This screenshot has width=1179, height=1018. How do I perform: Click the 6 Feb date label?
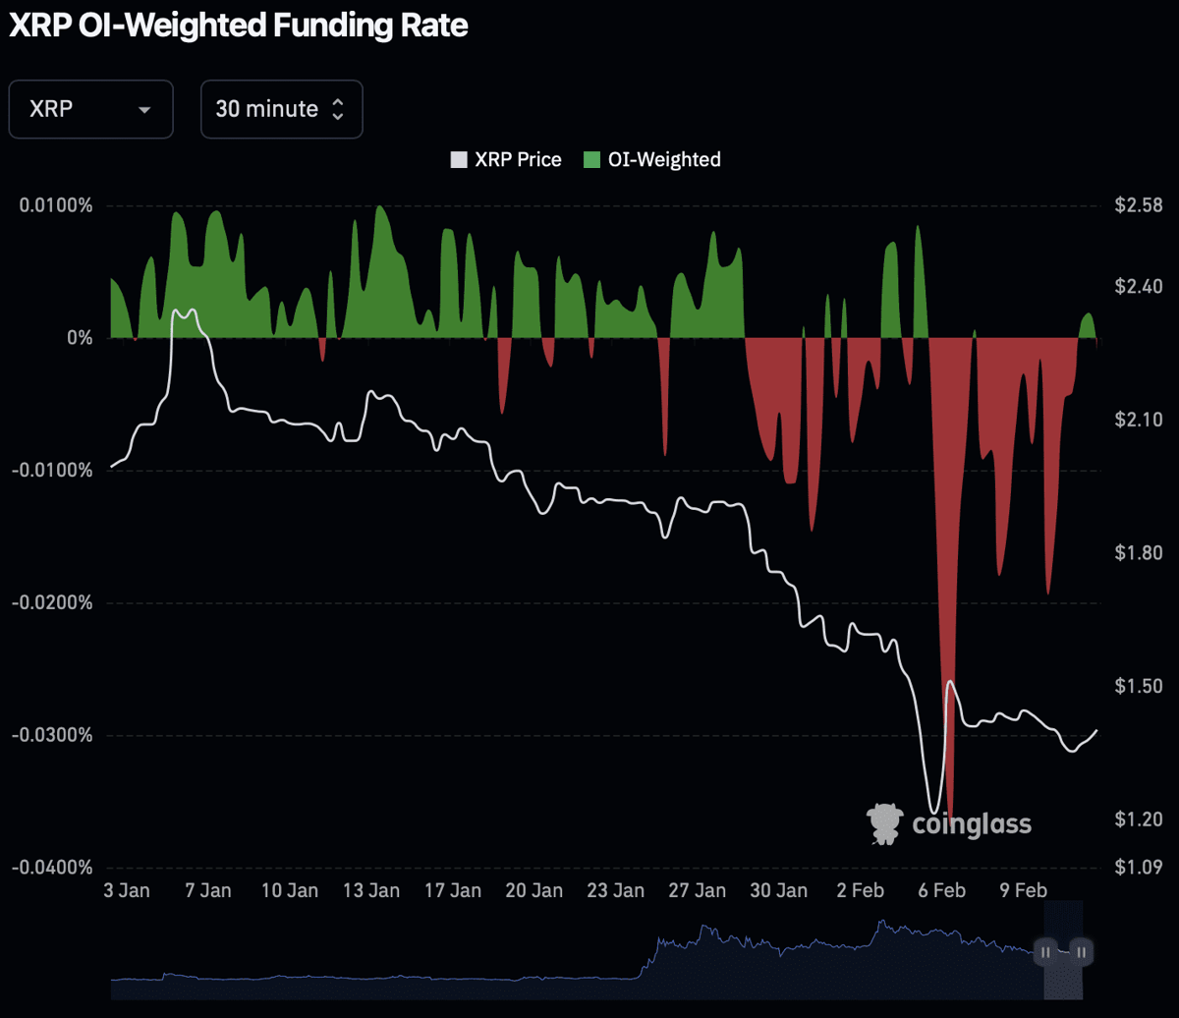click(941, 891)
